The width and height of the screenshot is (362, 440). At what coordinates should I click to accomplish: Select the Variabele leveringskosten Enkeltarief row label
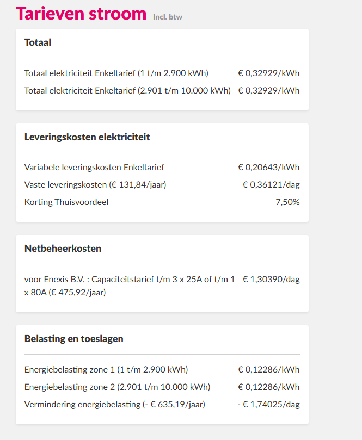(x=94, y=168)
